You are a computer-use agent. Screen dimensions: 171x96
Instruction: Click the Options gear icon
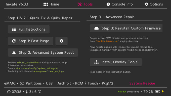click(x=146, y=4)
